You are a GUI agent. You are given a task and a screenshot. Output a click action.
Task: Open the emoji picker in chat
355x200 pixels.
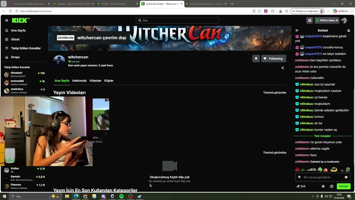tap(346, 177)
